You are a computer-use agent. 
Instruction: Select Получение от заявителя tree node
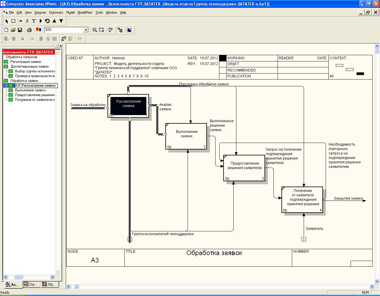(35, 100)
